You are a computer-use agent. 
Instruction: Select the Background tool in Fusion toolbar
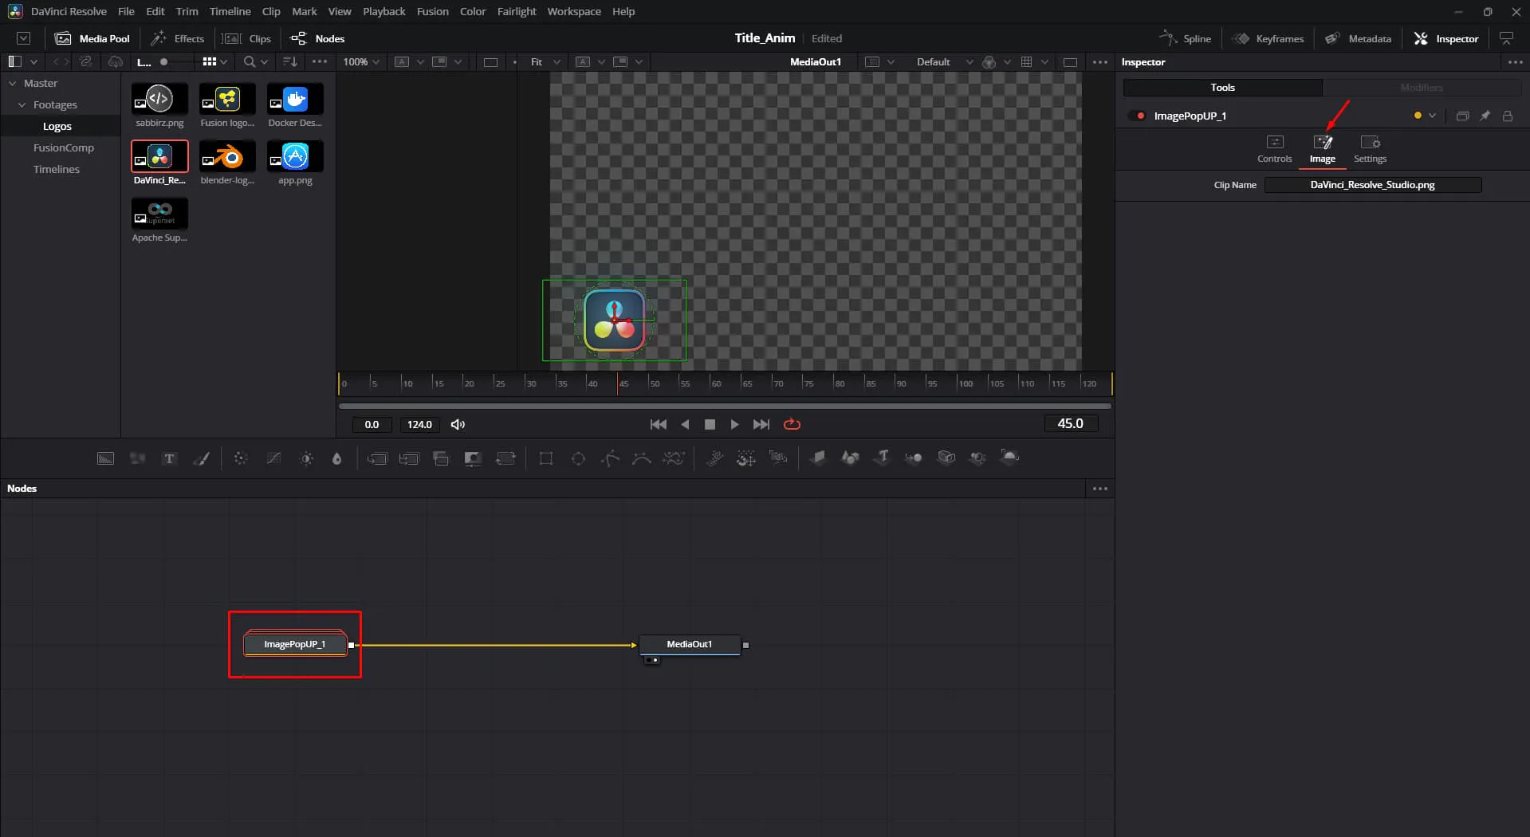tap(105, 458)
